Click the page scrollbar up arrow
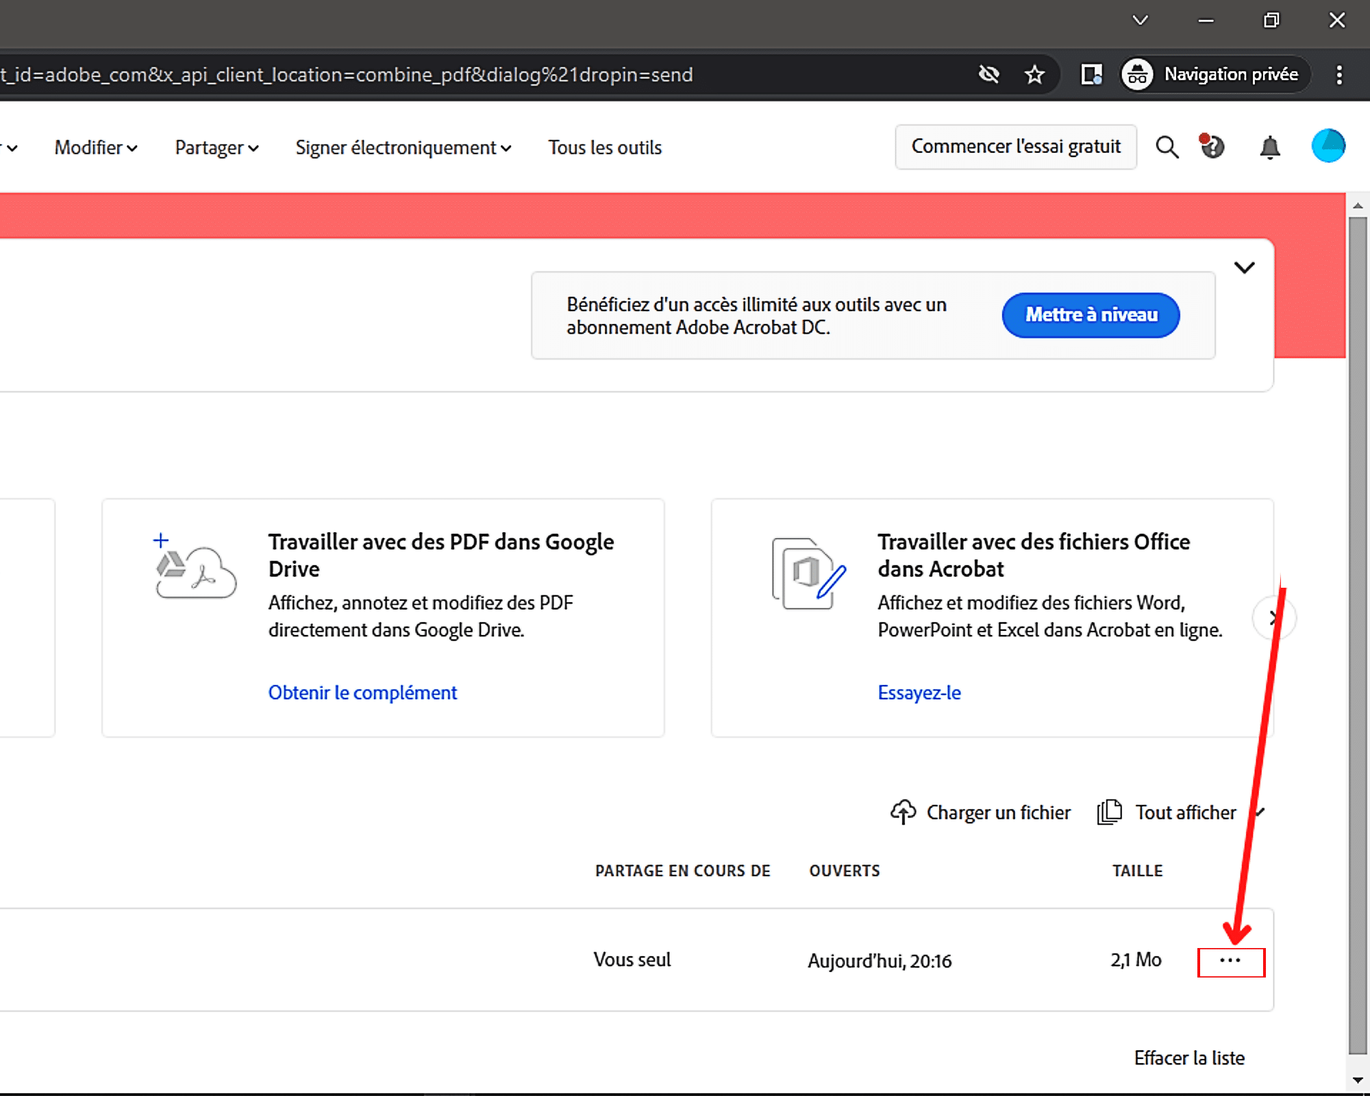 click(1358, 205)
